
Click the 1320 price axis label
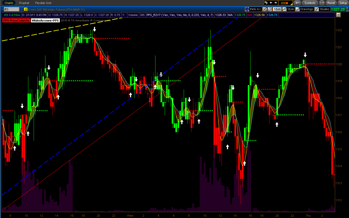pyautogui.click(x=339, y=64)
